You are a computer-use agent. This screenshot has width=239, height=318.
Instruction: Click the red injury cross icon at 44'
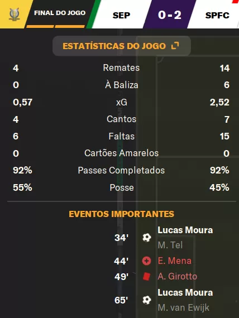[x=146, y=261]
